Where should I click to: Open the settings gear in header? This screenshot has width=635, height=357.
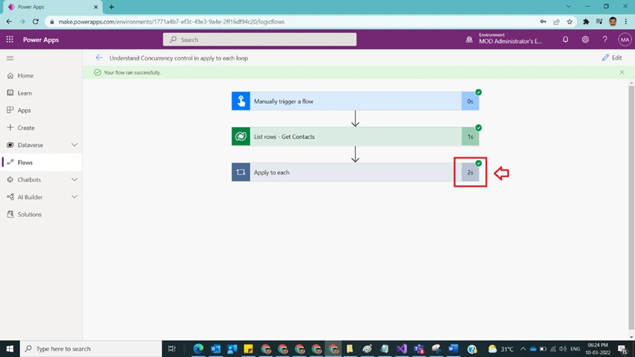click(x=585, y=40)
